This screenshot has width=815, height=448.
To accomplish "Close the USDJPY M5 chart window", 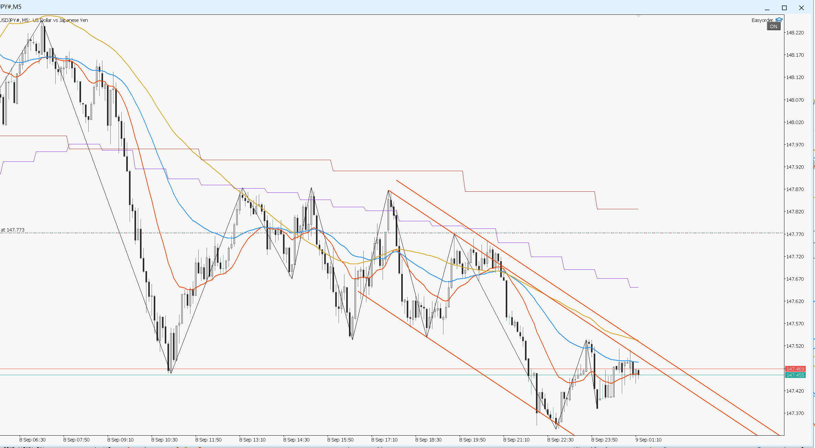I will [801, 8].
